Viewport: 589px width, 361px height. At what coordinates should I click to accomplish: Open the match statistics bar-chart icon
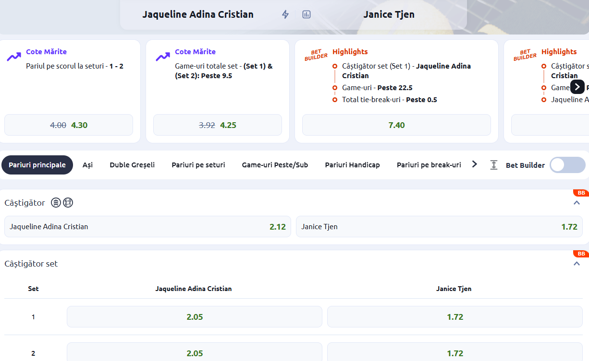(306, 14)
